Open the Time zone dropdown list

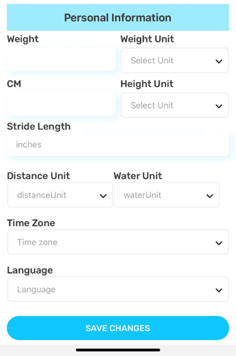click(118, 242)
